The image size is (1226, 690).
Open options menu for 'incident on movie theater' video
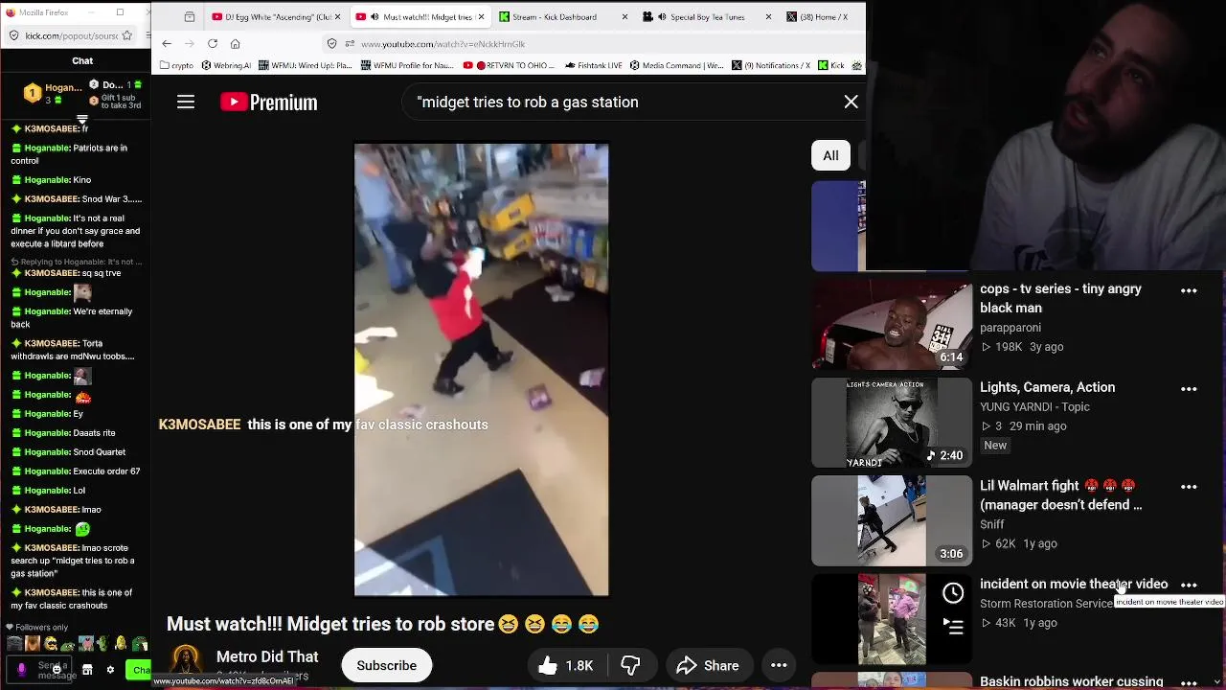point(1189,585)
